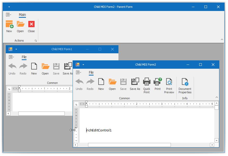The width and height of the screenshot is (228, 156).
Task: Select the File tab in Child MDI Form2
Action: click(91, 72)
